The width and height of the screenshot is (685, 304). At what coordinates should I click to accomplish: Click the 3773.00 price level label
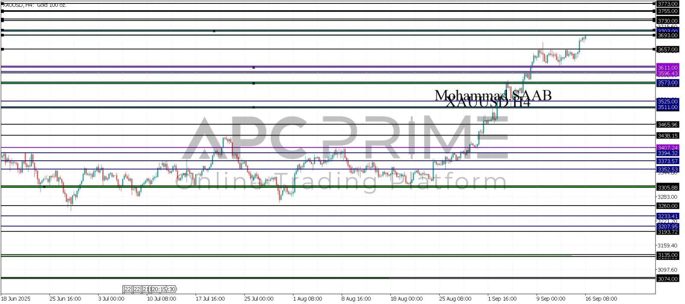pyautogui.click(x=667, y=3)
